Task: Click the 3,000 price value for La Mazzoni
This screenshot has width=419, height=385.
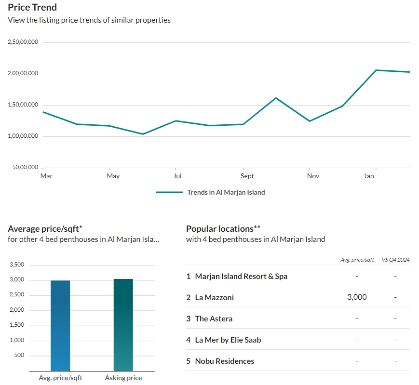Action: click(357, 297)
